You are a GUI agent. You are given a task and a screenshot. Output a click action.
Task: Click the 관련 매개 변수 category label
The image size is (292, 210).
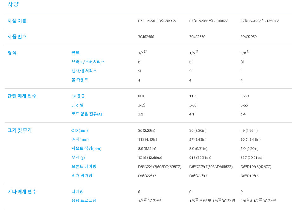pos(22,96)
